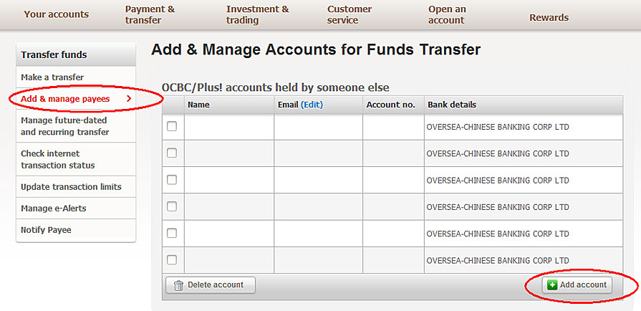Image resolution: width=641 pixels, height=311 pixels.
Task: Go to Customer service menu
Action: [x=350, y=15]
